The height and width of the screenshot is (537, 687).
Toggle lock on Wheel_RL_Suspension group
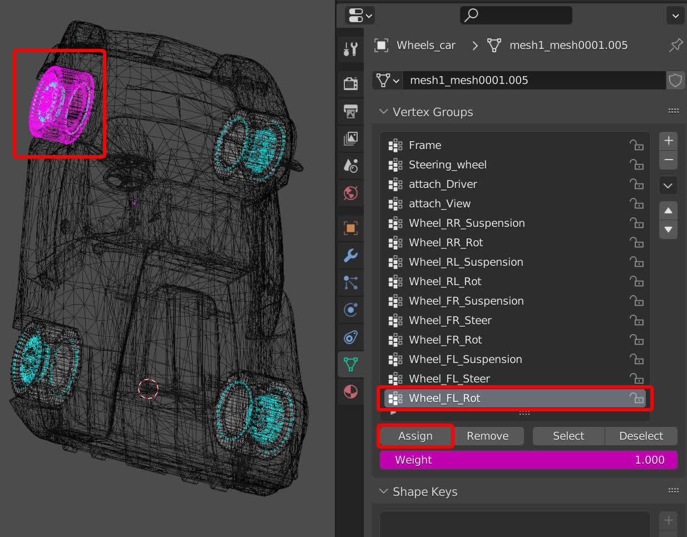coord(636,262)
